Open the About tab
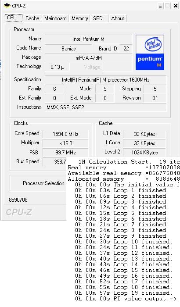The height and width of the screenshot is (307, 180). click(118, 18)
